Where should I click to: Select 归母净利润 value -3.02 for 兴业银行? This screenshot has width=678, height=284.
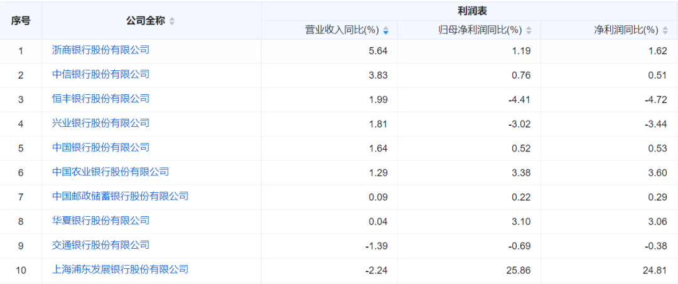520,124
